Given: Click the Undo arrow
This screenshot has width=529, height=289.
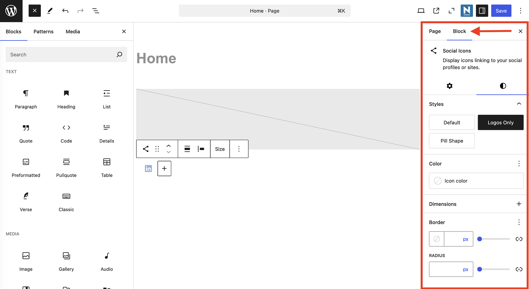Looking at the screenshot, I should 65,11.
